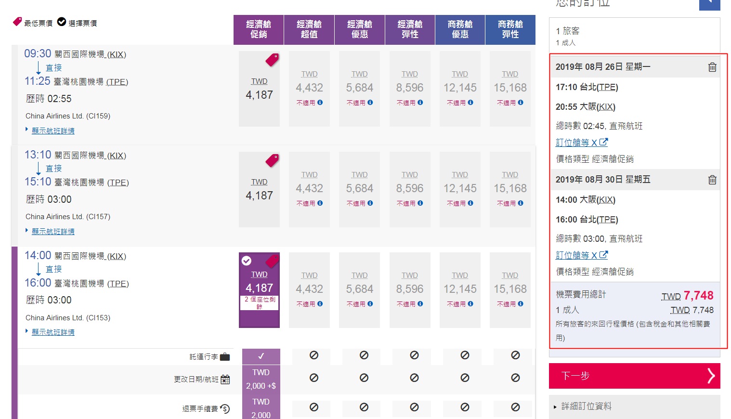
Task: Delete the August 26 outbound flight
Action: tap(712, 67)
